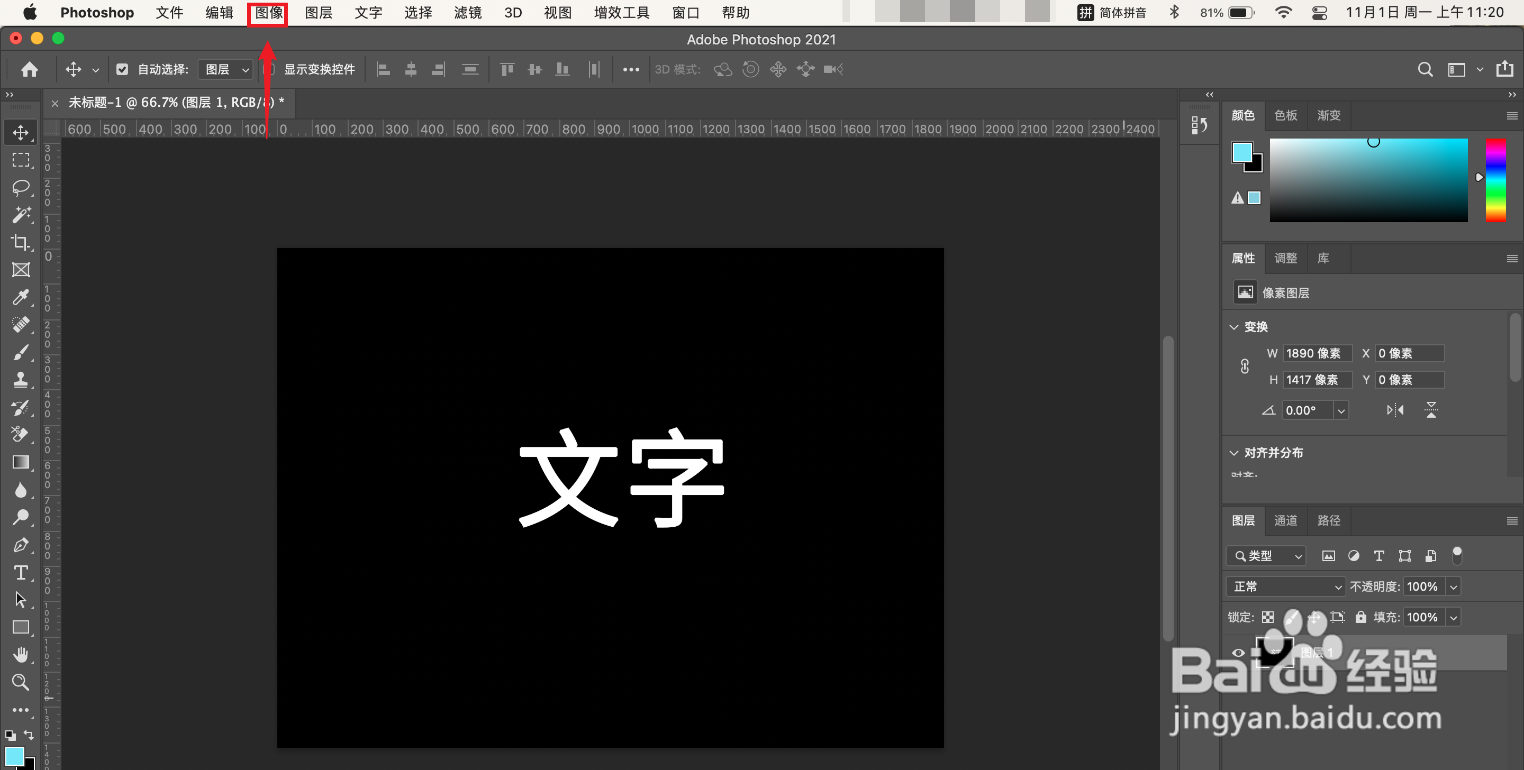Select the Magic Wand tool
The width and height of the screenshot is (1524, 770).
(21, 215)
